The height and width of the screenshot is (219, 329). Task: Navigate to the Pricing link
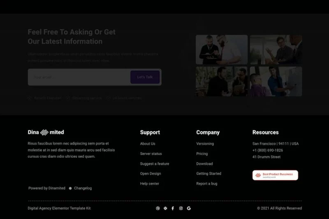202,154
